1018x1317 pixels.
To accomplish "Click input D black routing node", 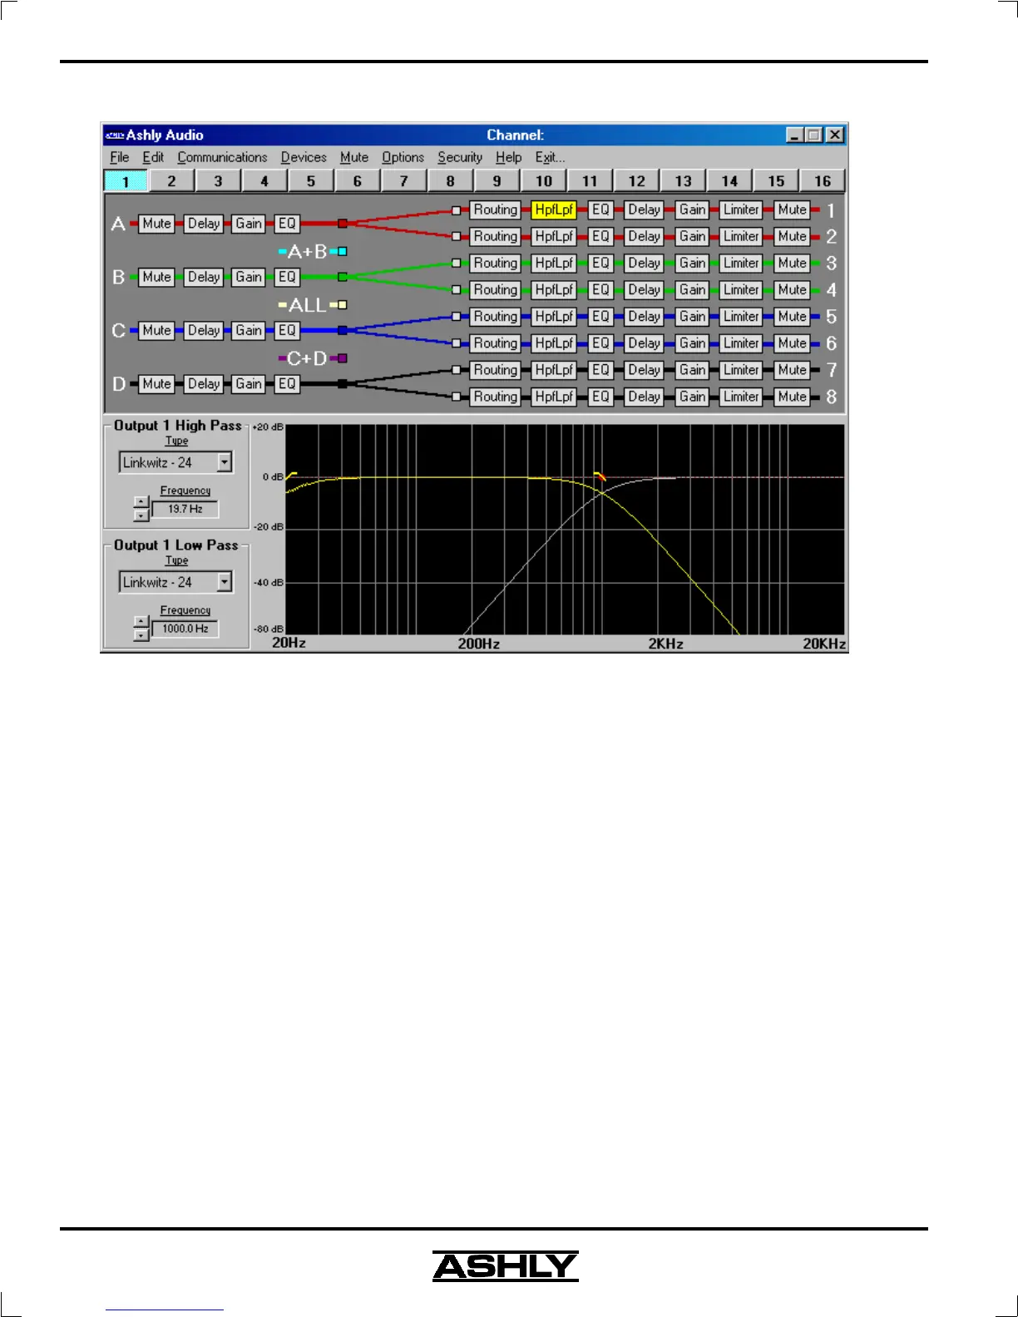I will pos(343,383).
